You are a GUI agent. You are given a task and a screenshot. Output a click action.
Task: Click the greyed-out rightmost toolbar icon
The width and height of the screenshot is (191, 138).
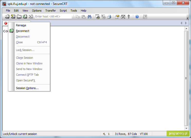[145, 16]
